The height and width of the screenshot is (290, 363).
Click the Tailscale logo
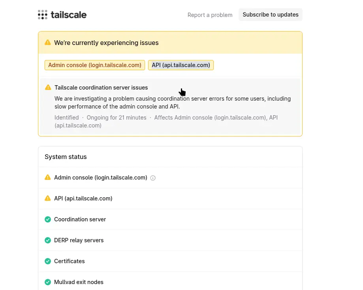click(62, 15)
